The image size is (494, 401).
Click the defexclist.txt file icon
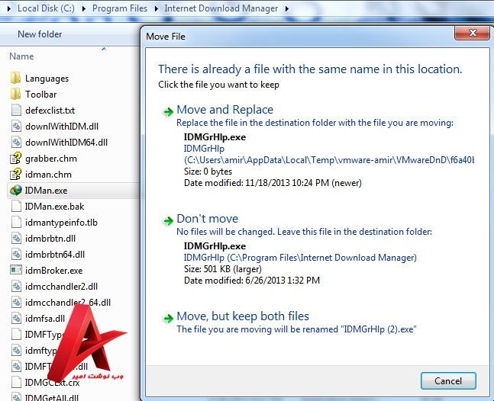[x=16, y=110]
